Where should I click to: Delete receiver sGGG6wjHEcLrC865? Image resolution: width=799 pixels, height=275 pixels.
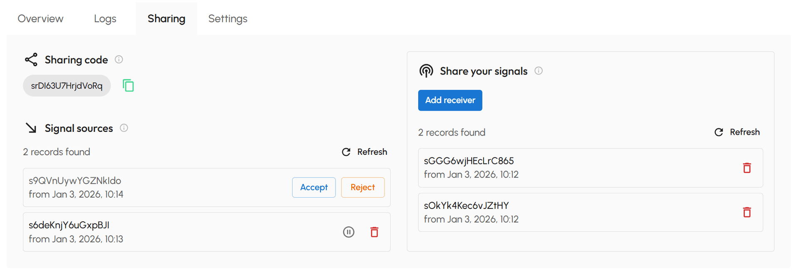click(x=747, y=168)
